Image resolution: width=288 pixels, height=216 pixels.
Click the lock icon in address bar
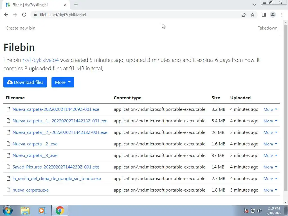click(x=35, y=15)
